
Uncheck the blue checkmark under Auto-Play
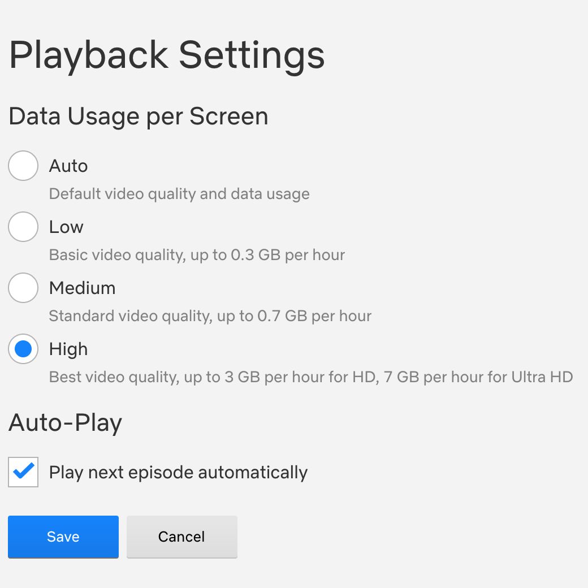point(23,472)
